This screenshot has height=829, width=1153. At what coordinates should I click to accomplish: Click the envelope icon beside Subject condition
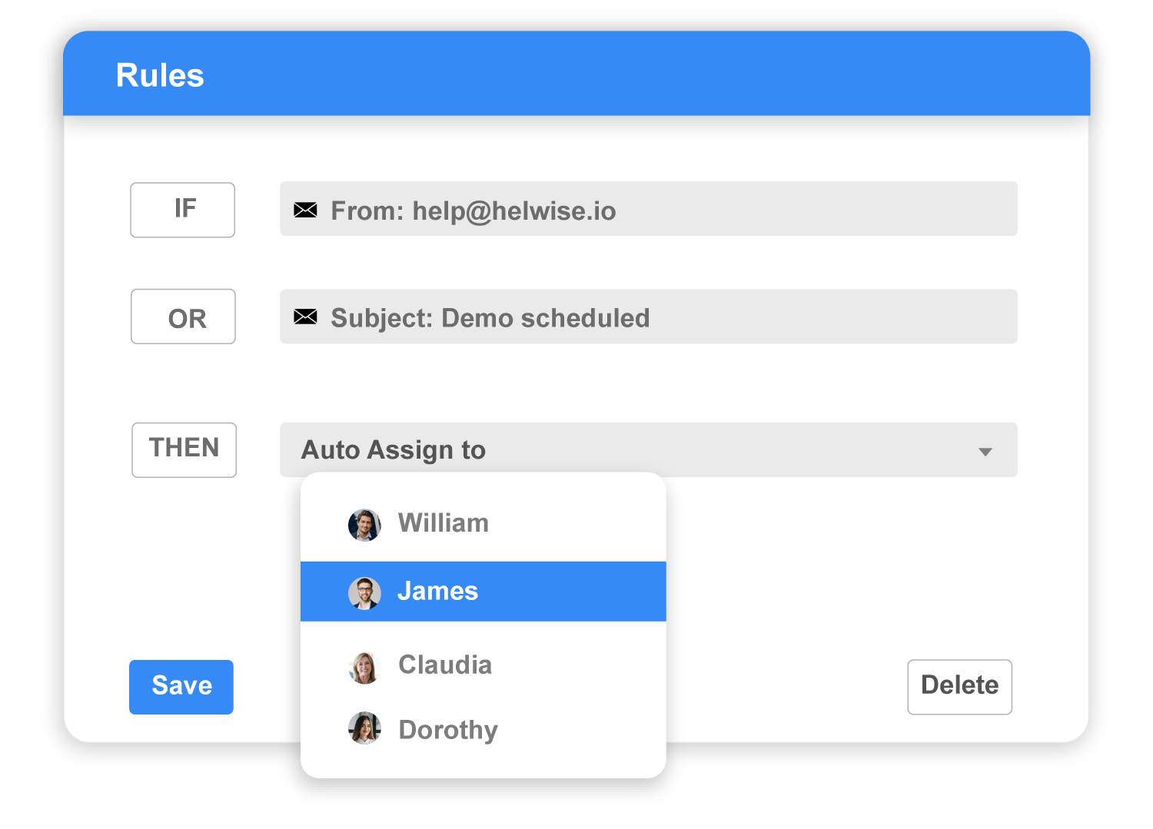(x=306, y=316)
